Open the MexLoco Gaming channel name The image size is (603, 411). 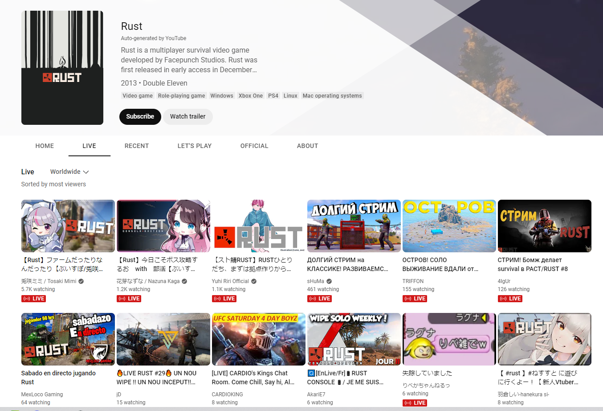(42, 395)
